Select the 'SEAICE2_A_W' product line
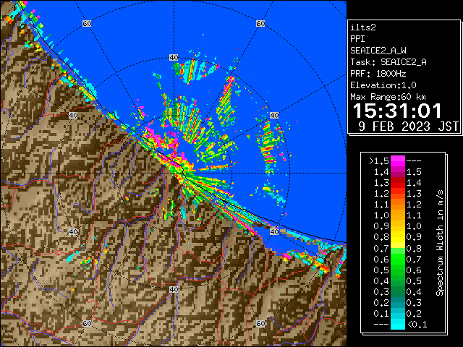Viewport: 463px width, 347px height. [378, 51]
